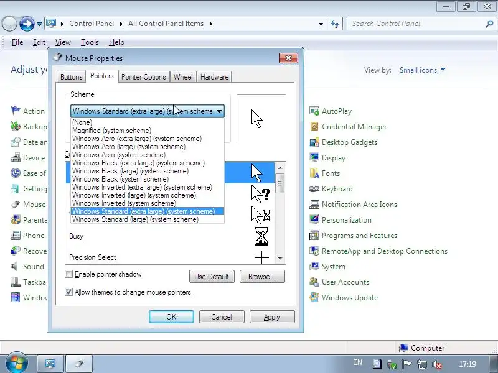
Task: Open the Edit menu
Action: (x=39, y=42)
